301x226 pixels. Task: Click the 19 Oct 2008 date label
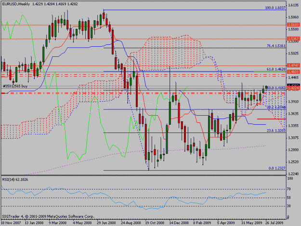(155, 223)
